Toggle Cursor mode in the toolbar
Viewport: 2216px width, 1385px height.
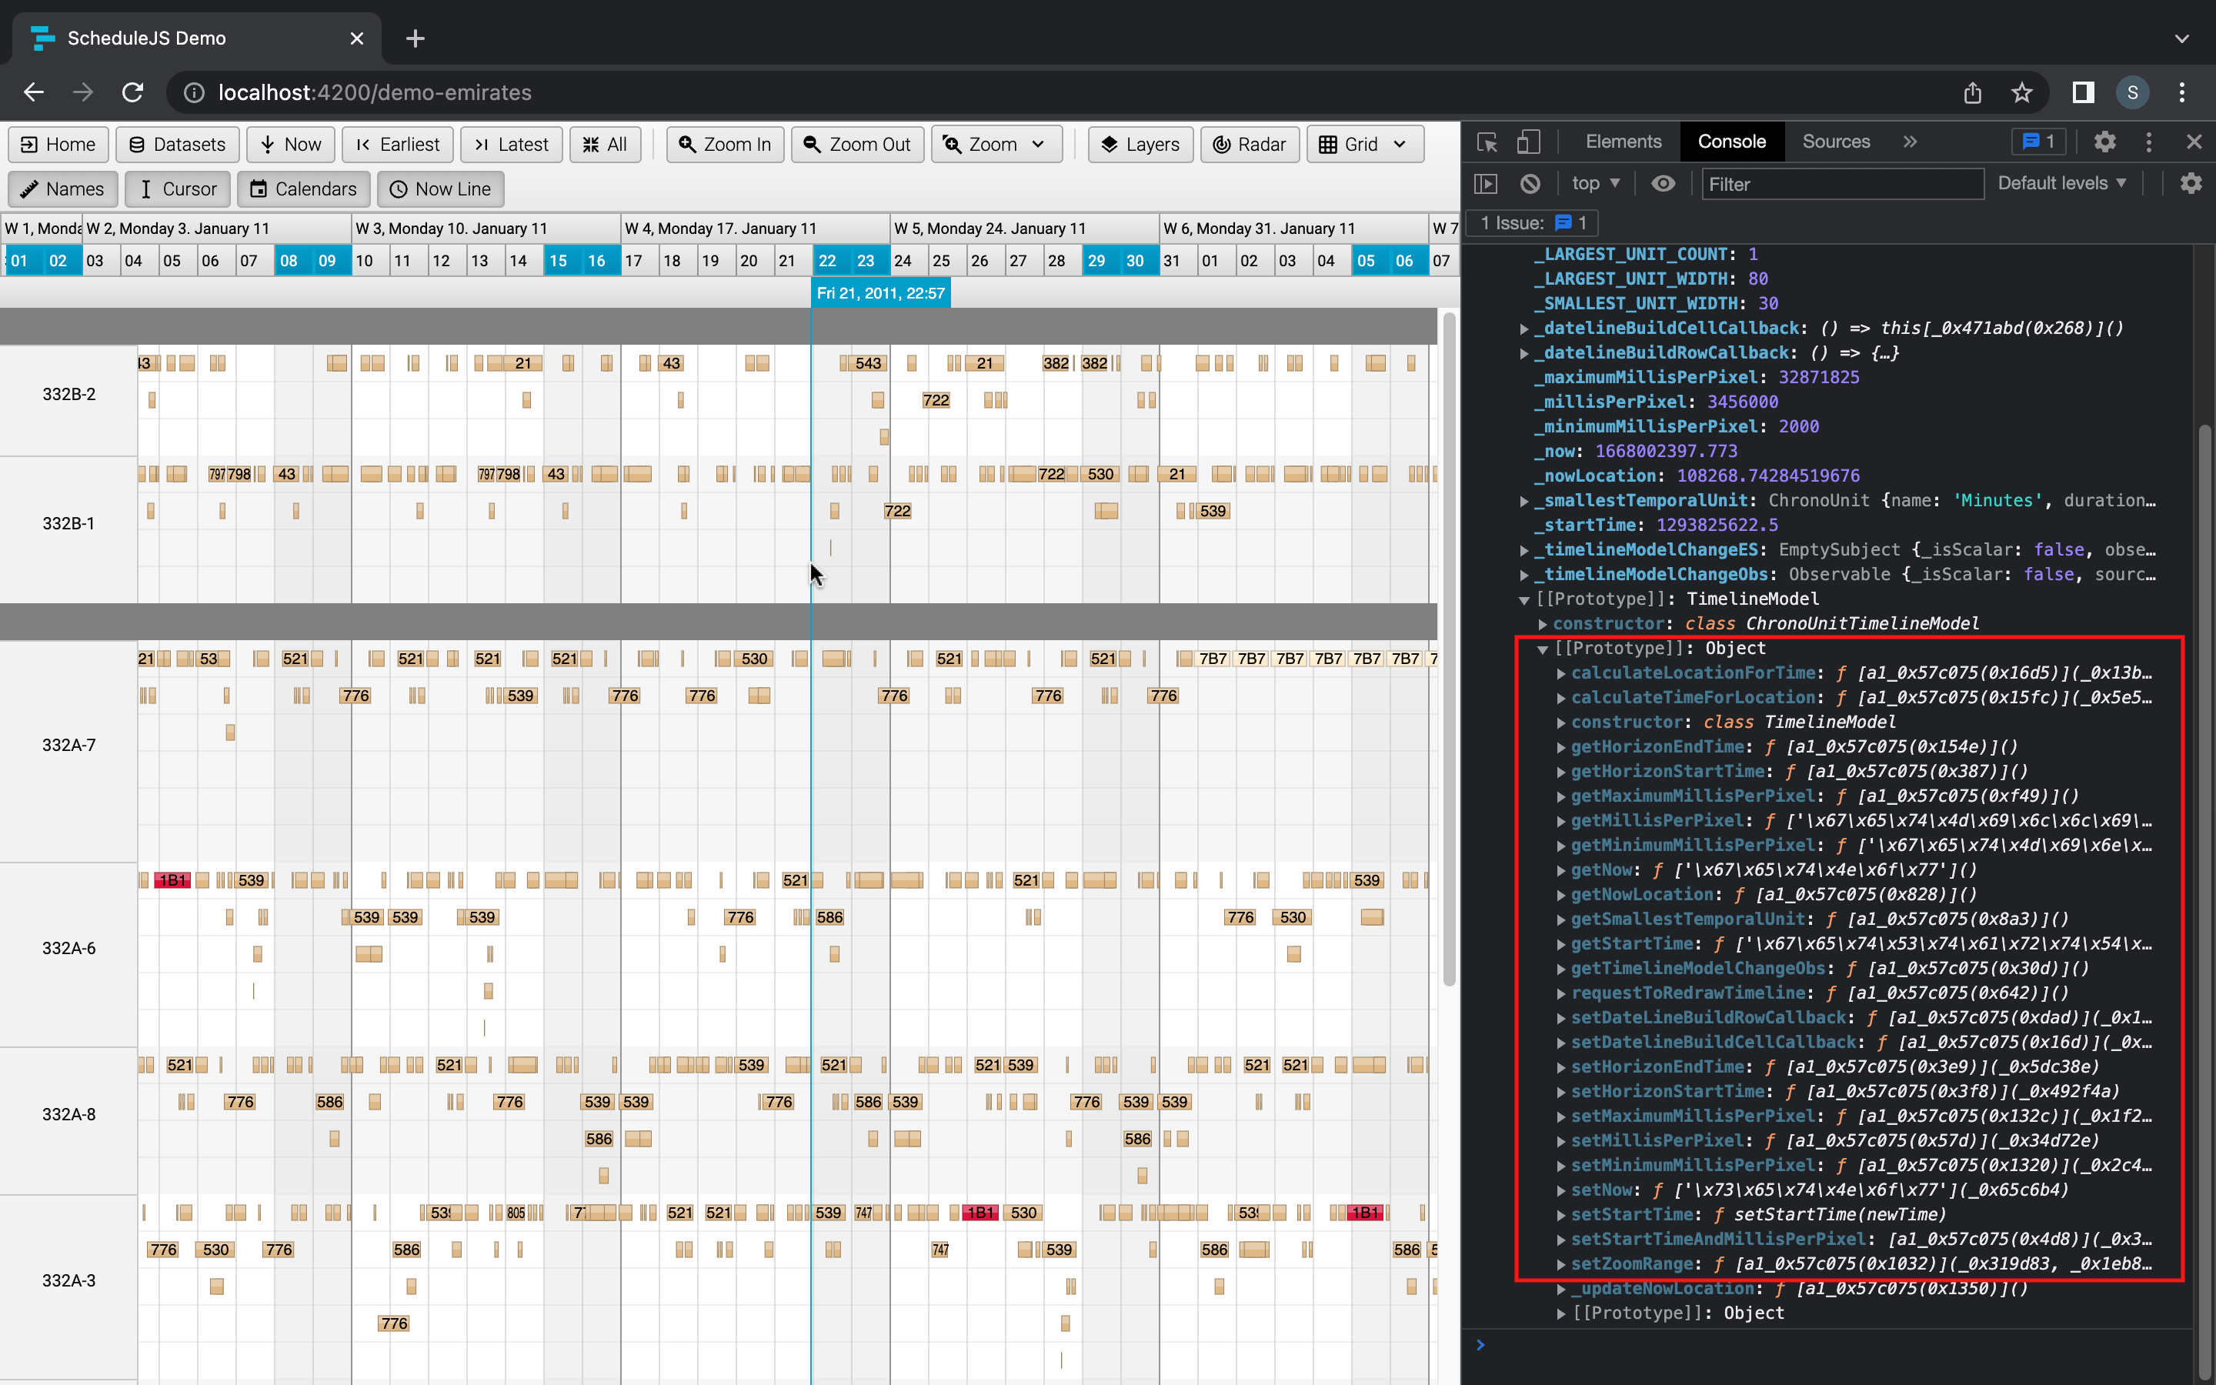(x=178, y=189)
